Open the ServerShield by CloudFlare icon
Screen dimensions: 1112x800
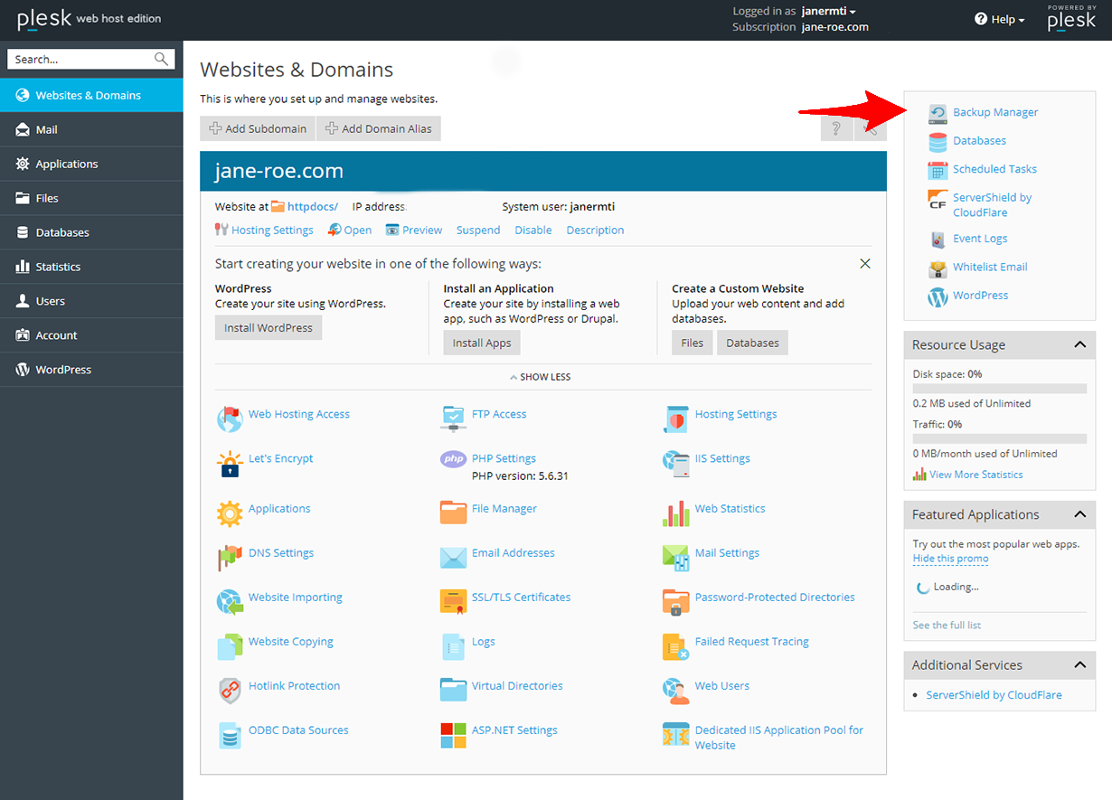point(938,200)
